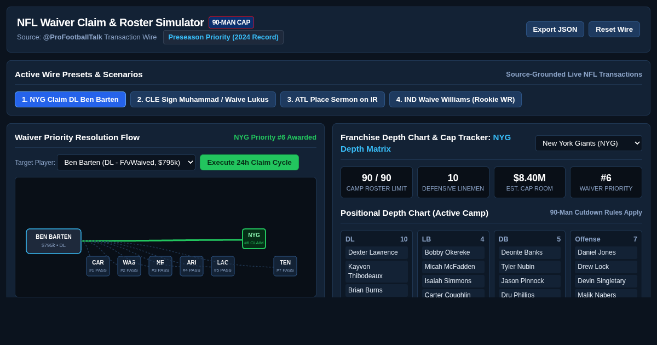657x345 pixels.
Task: Click Source-Grounded Live NFL Transactions label
Action: (x=574, y=74)
